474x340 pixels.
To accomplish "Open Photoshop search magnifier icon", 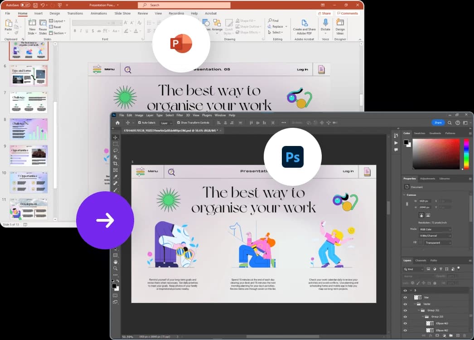I will 450,122.
